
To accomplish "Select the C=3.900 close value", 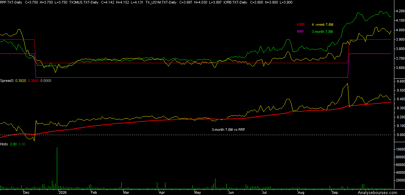I will pyautogui.click(x=257, y=2).
